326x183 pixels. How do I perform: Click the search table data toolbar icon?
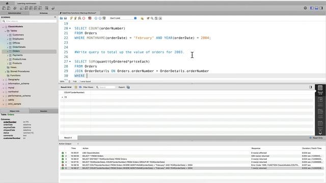click(46, 8)
